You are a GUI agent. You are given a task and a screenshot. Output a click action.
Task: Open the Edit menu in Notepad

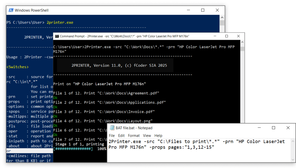(x=121, y=135)
